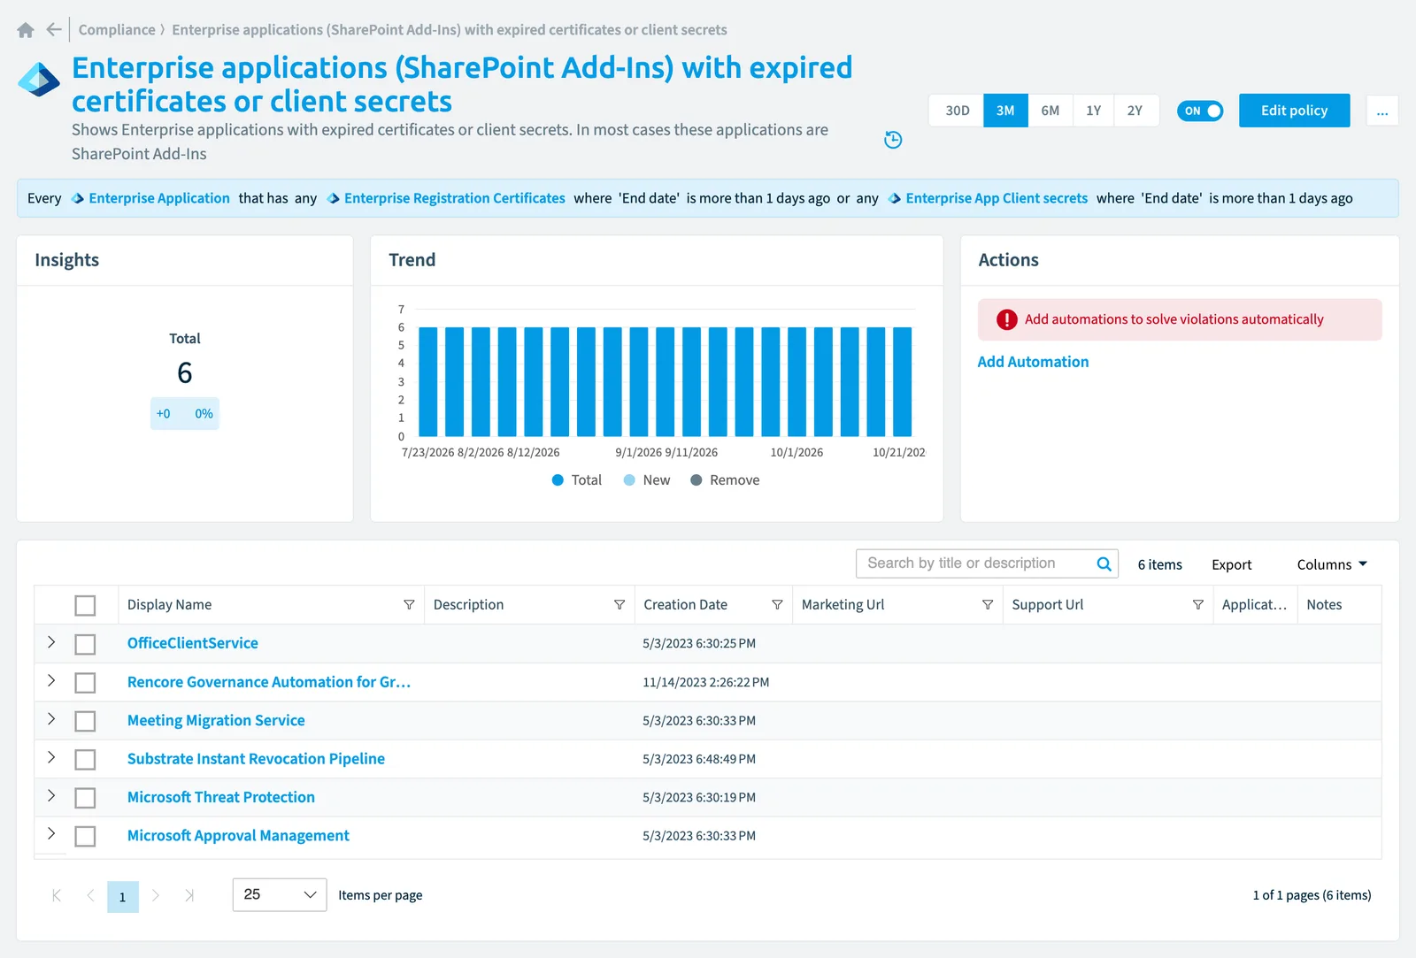The height and width of the screenshot is (958, 1416).
Task: Click Export button
Action: (x=1232, y=564)
